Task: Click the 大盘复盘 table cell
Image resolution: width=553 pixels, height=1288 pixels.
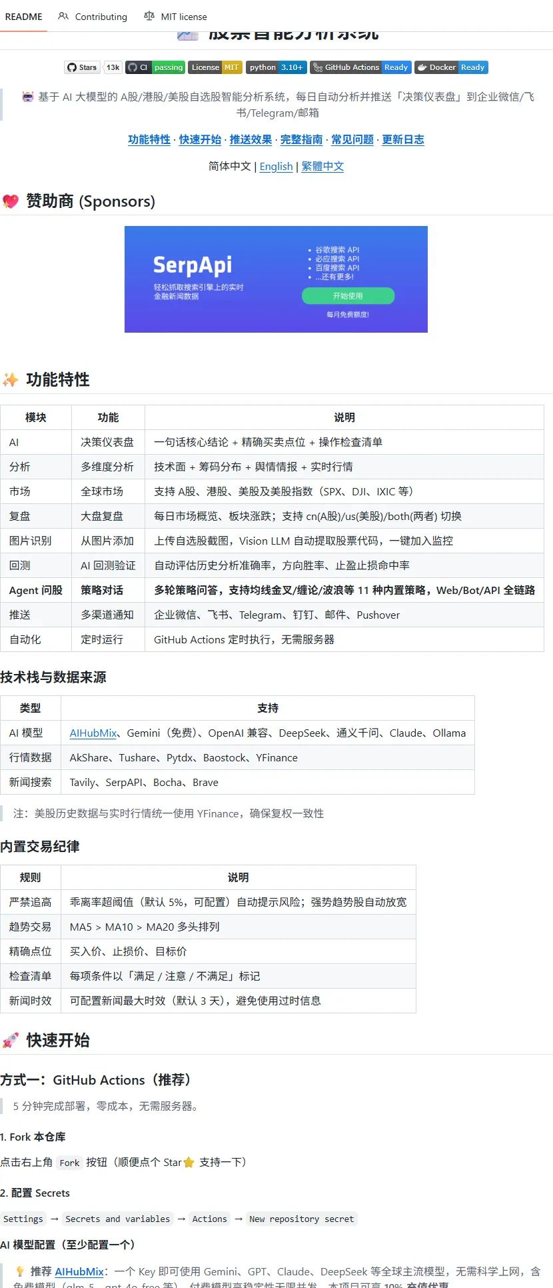Action: [x=108, y=516]
